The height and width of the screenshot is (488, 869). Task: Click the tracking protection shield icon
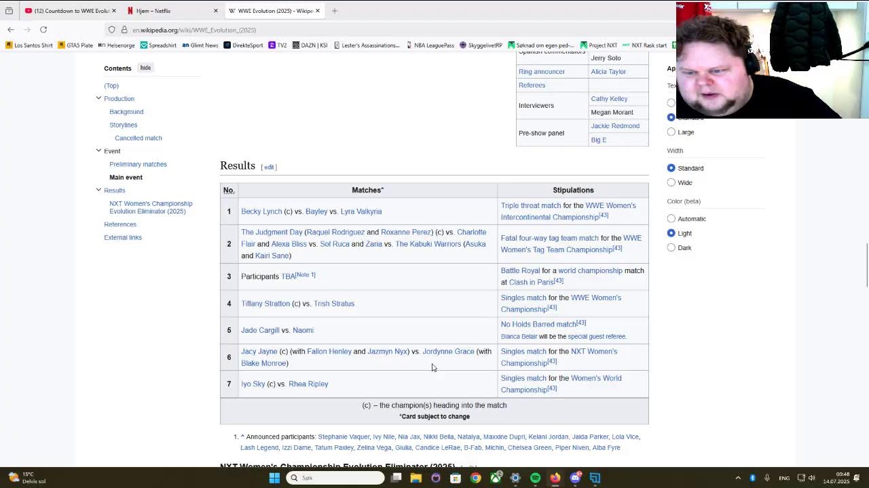click(112, 30)
